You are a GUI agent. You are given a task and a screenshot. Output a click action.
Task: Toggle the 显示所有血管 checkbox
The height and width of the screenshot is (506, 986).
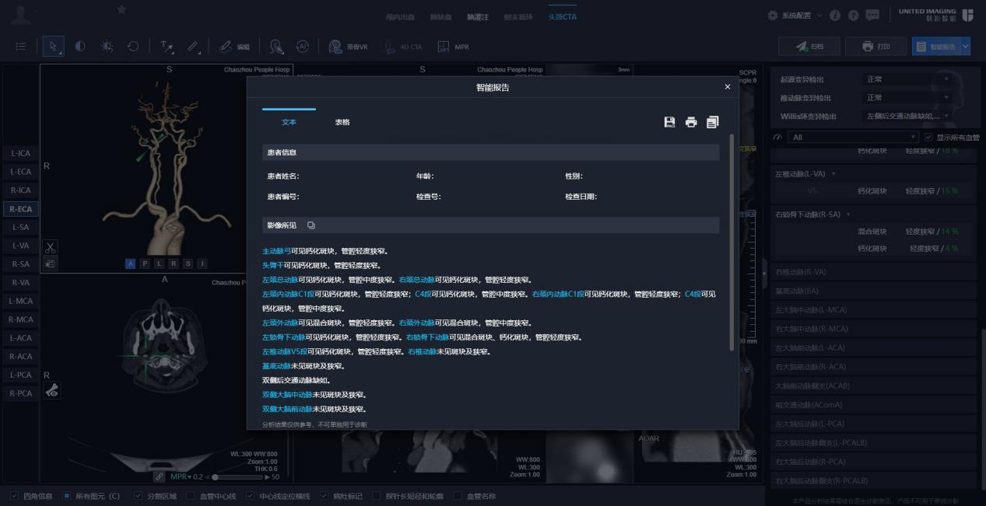point(928,138)
